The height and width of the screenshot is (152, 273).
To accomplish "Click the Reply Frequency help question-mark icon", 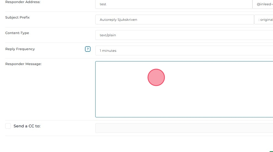I will [88, 49].
